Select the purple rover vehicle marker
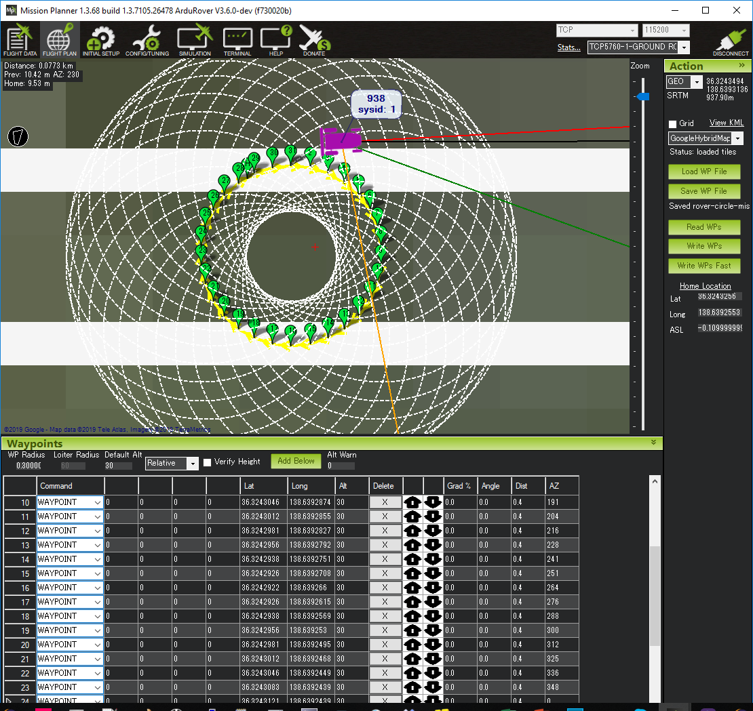Screen dimensions: 753x711 point(341,141)
